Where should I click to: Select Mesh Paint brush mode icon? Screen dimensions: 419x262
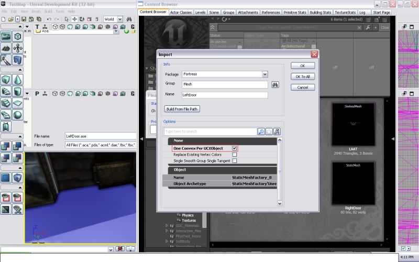click(x=6, y=60)
